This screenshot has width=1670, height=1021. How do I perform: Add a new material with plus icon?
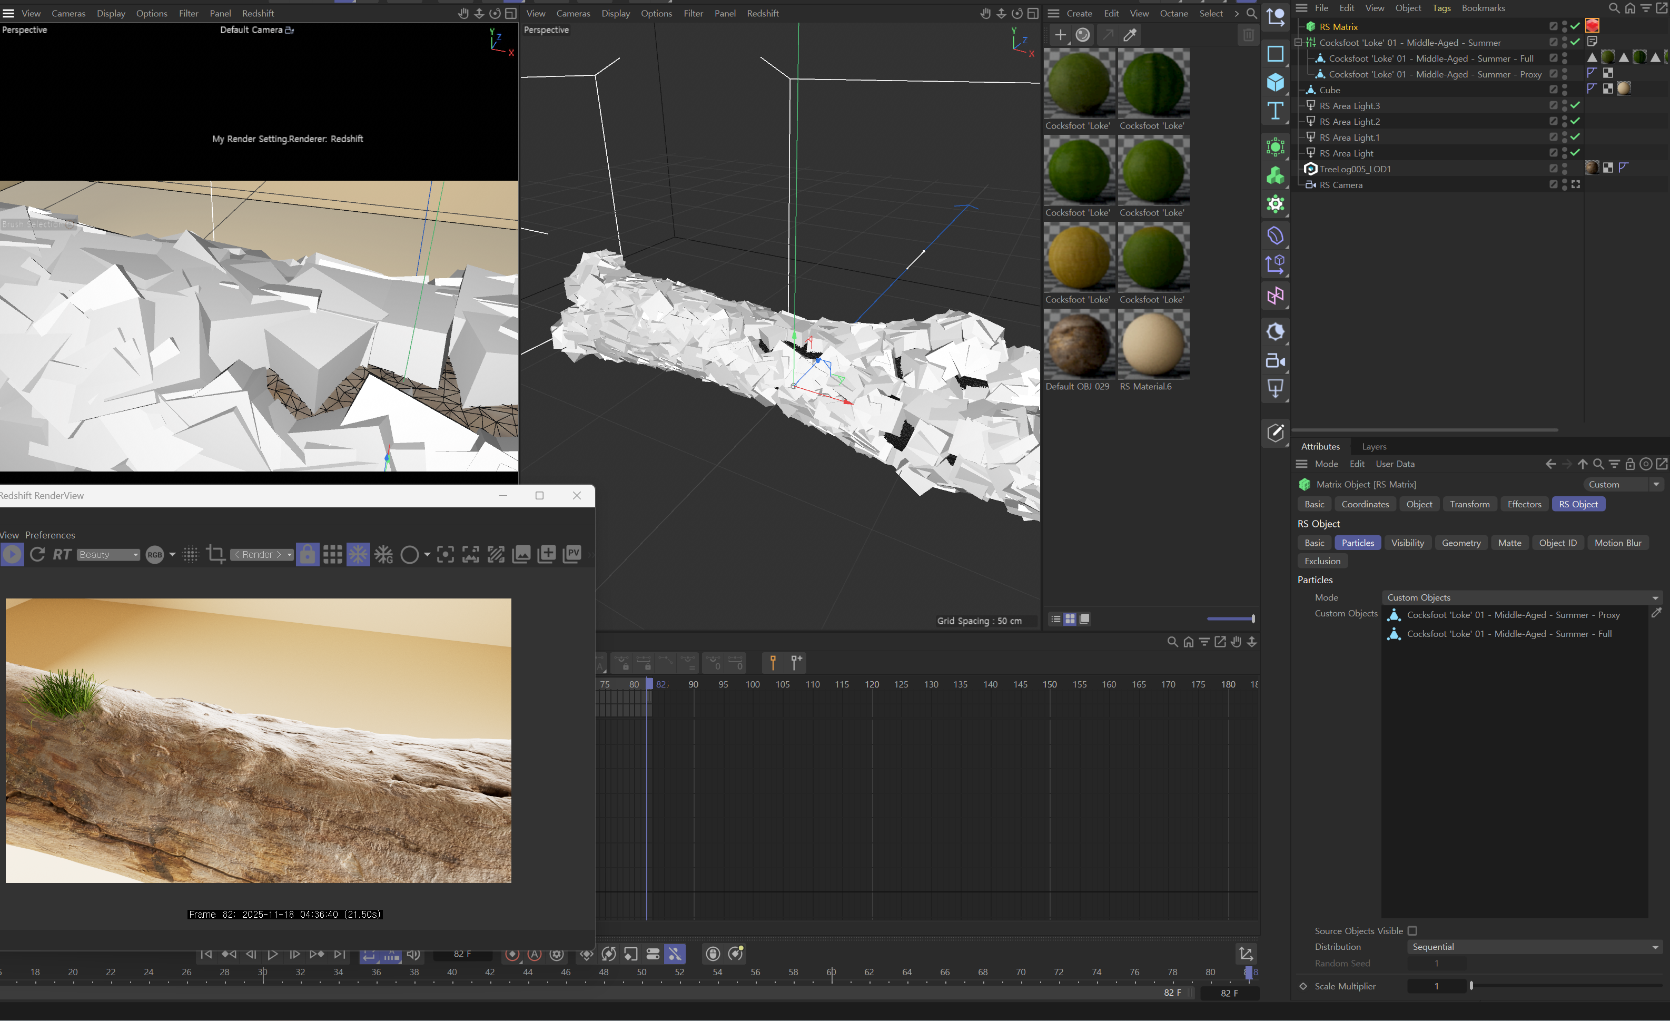point(1060,35)
